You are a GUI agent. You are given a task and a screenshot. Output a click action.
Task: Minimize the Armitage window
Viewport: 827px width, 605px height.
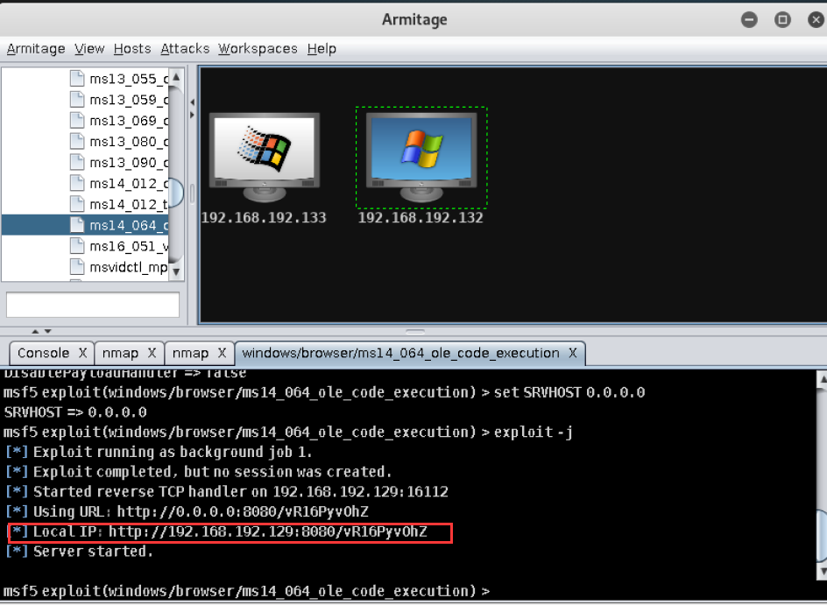749,20
